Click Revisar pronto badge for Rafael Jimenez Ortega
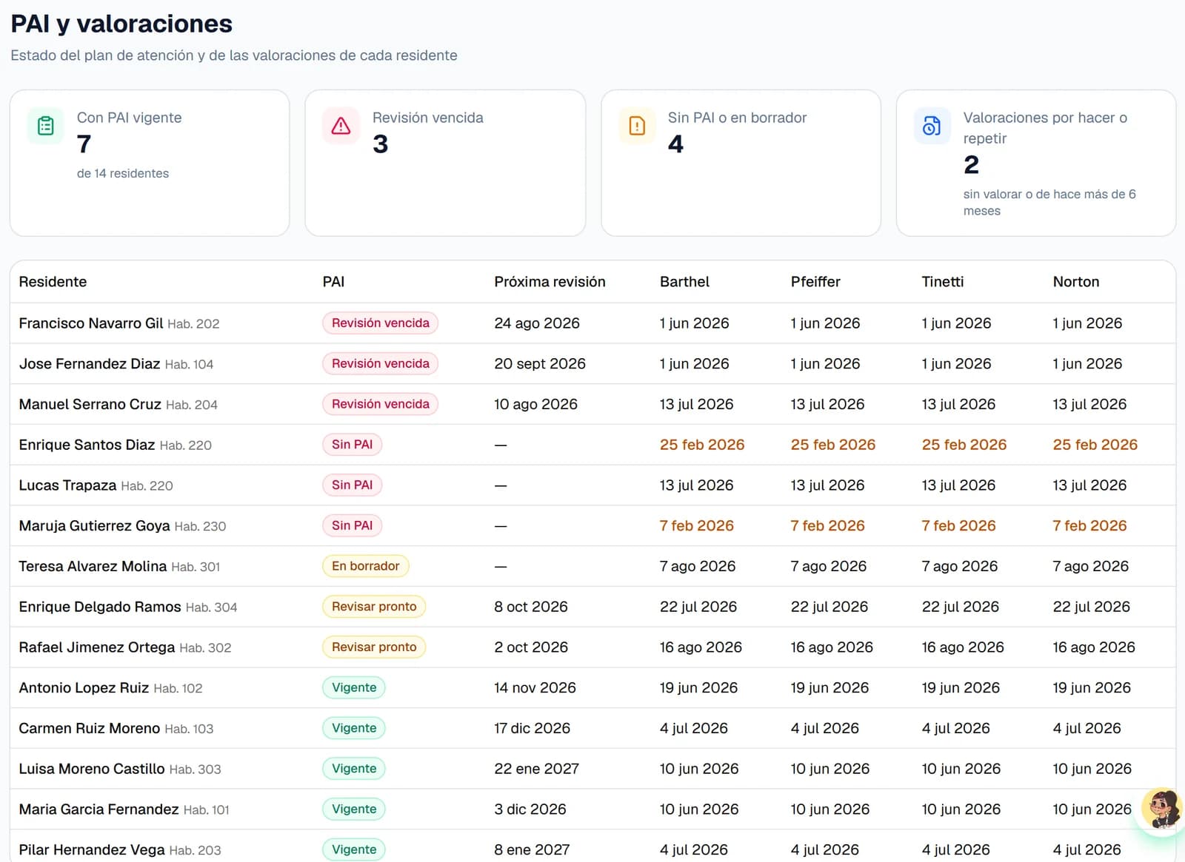 point(374,647)
